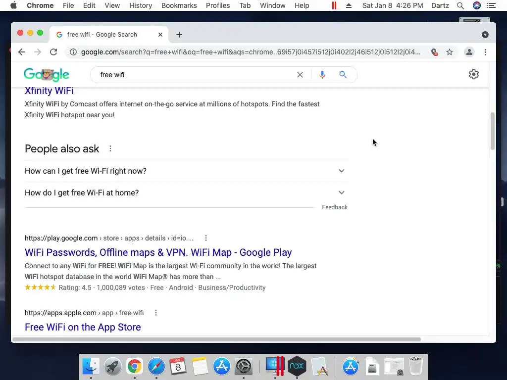View site information icon in address bar
The image size is (507, 380).
[x=73, y=52]
